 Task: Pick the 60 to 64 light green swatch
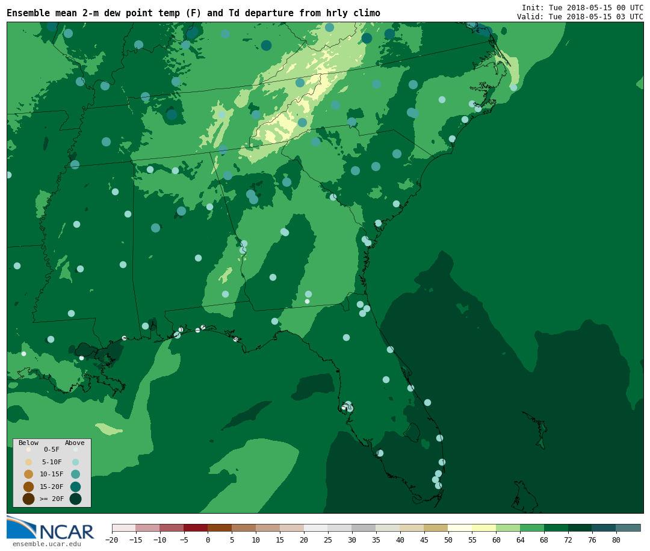508,528
